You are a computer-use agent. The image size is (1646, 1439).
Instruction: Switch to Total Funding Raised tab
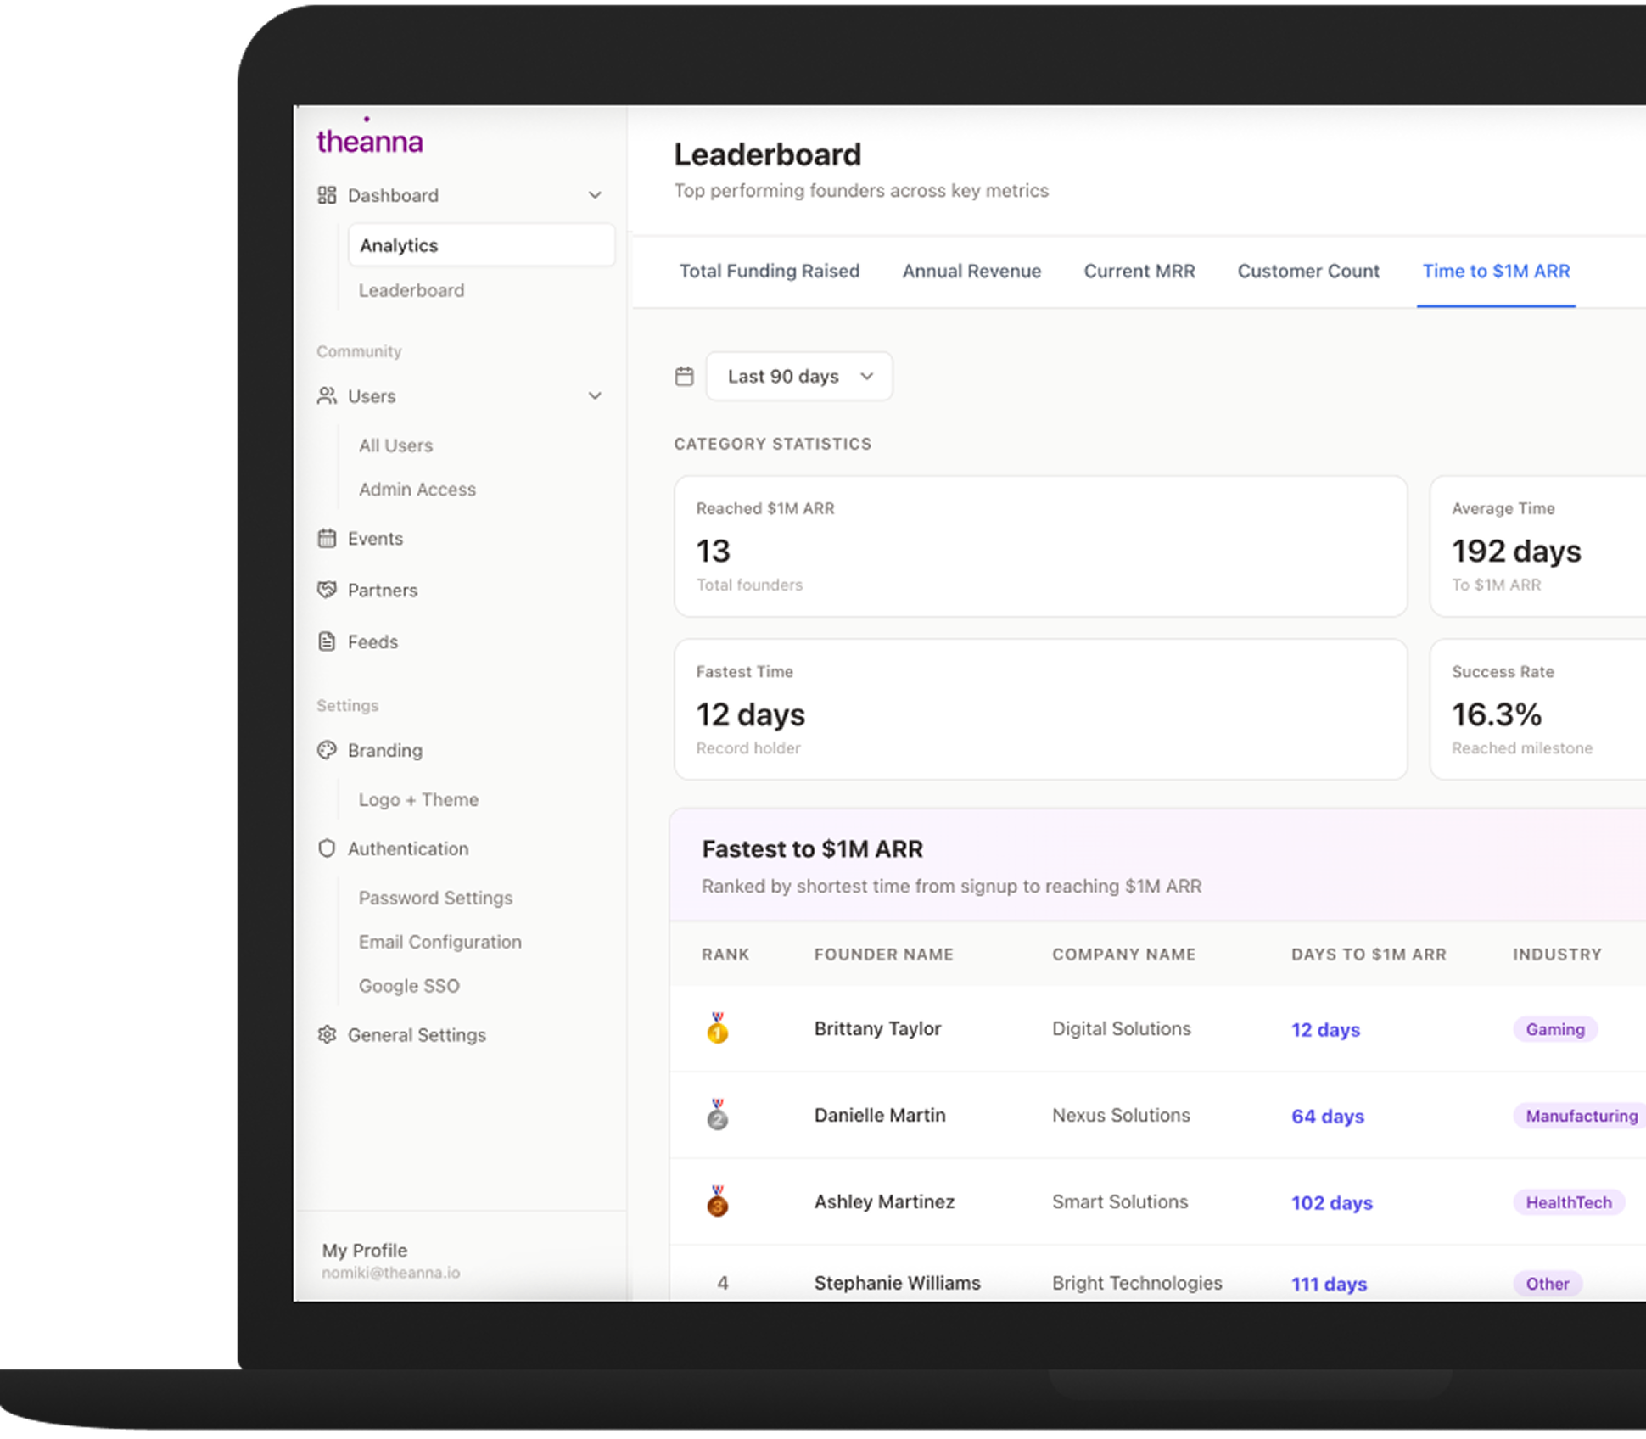pos(769,272)
